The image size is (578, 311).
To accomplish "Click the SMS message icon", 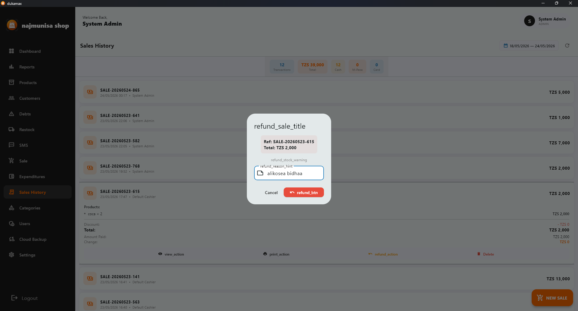I will [11, 145].
